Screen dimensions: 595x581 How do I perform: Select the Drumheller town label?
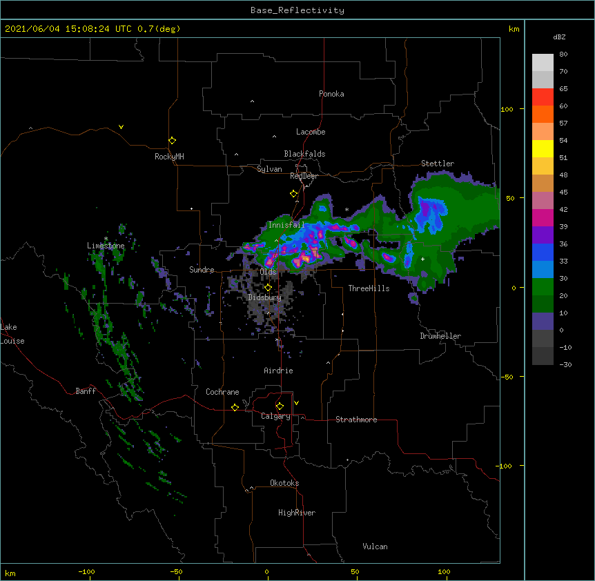click(440, 336)
